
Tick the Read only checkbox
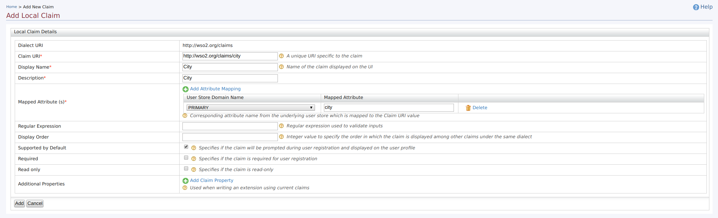[x=186, y=169]
